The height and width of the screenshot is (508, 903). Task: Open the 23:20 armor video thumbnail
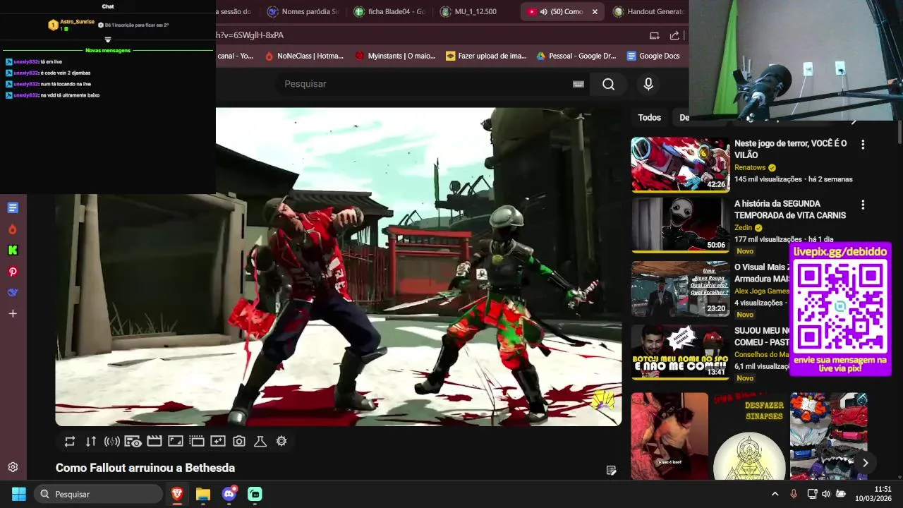pos(680,289)
